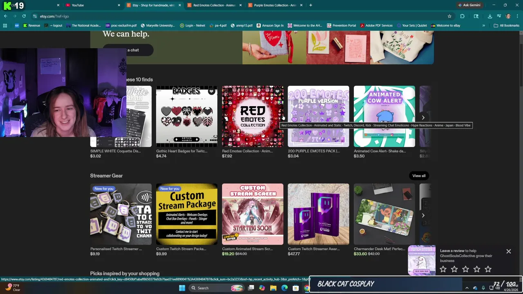Open the Personalised Twitch Streamer keyring thumbnail
Viewport: 523px width, 294px height.
click(x=121, y=214)
